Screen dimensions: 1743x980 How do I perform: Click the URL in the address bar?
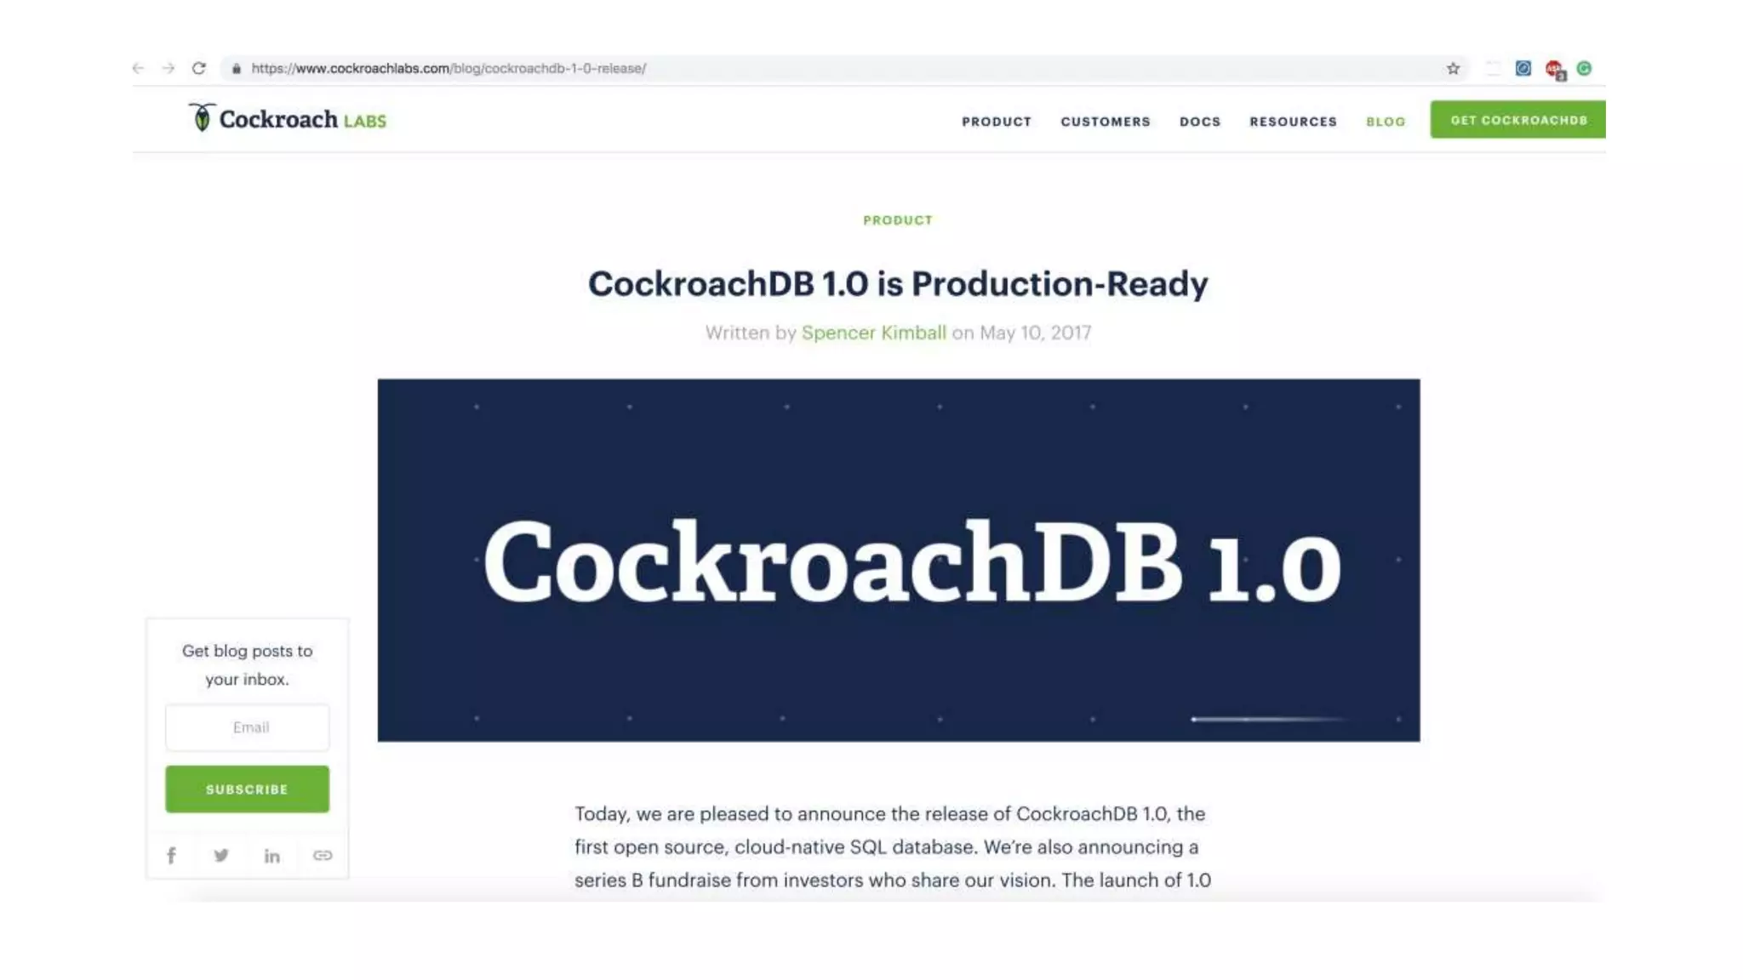[449, 68]
